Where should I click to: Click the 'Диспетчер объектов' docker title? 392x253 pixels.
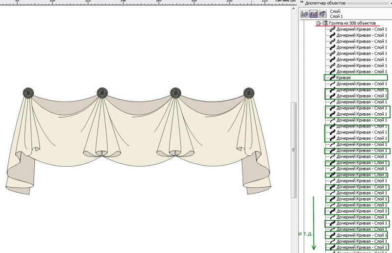click(325, 3)
